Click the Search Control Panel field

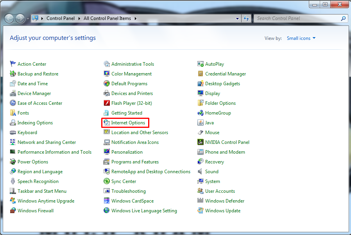pyautogui.click(x=297, y=18)
